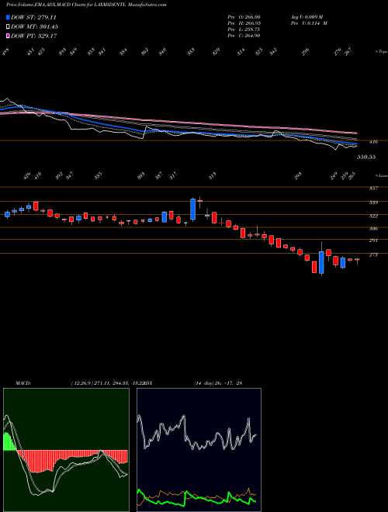Viewport: 388px width, 512px height.
Task: Click the tall blue candle near the chart's right end
Action: pos(321,262)
